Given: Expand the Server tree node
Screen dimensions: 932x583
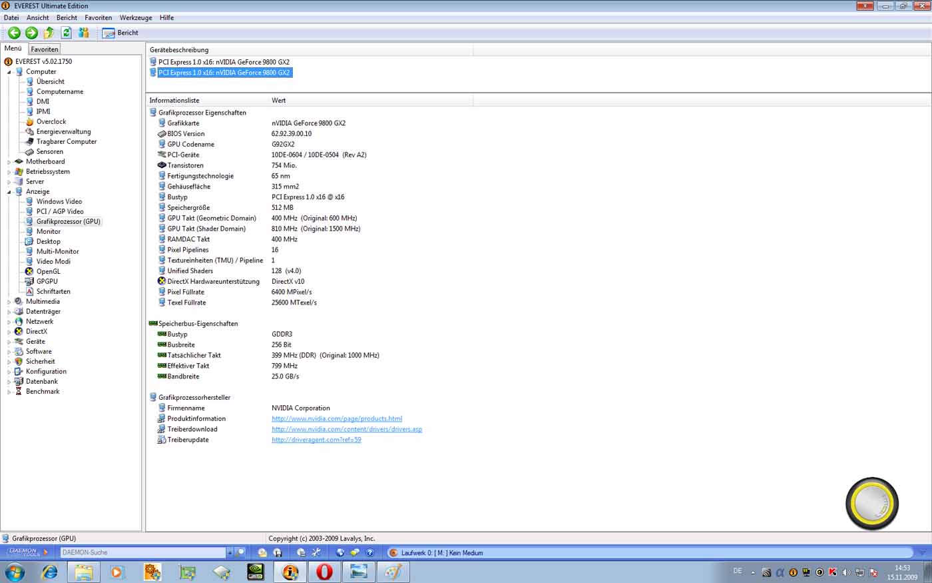Looking at the screenshot, I should coord(9,182).
